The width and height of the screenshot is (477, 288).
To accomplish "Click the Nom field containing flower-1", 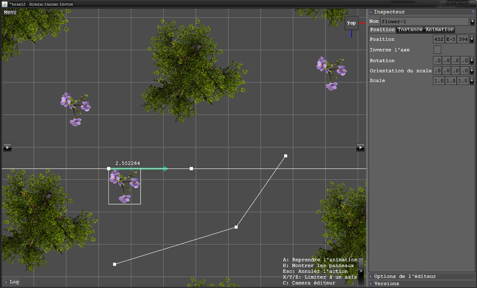I will click(x=424, y=22).
